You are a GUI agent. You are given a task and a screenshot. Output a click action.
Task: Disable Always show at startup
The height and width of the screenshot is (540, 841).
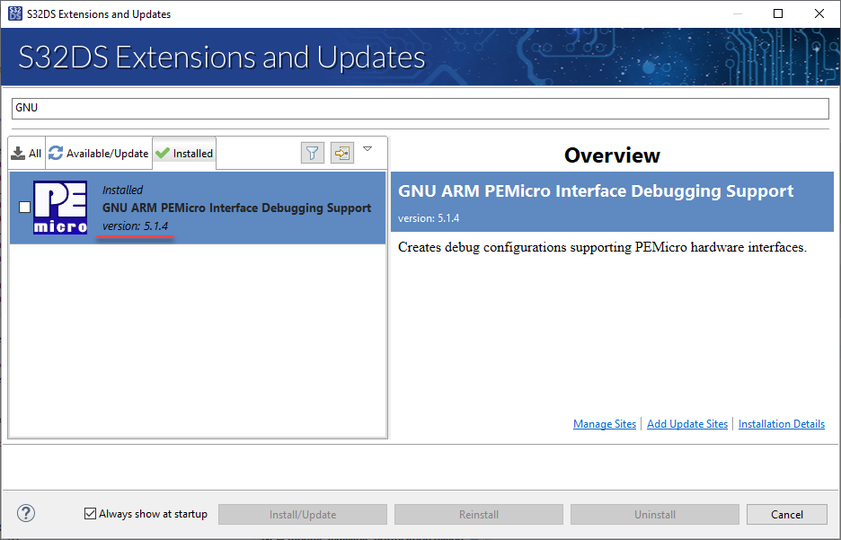click(x=90, y=513)
